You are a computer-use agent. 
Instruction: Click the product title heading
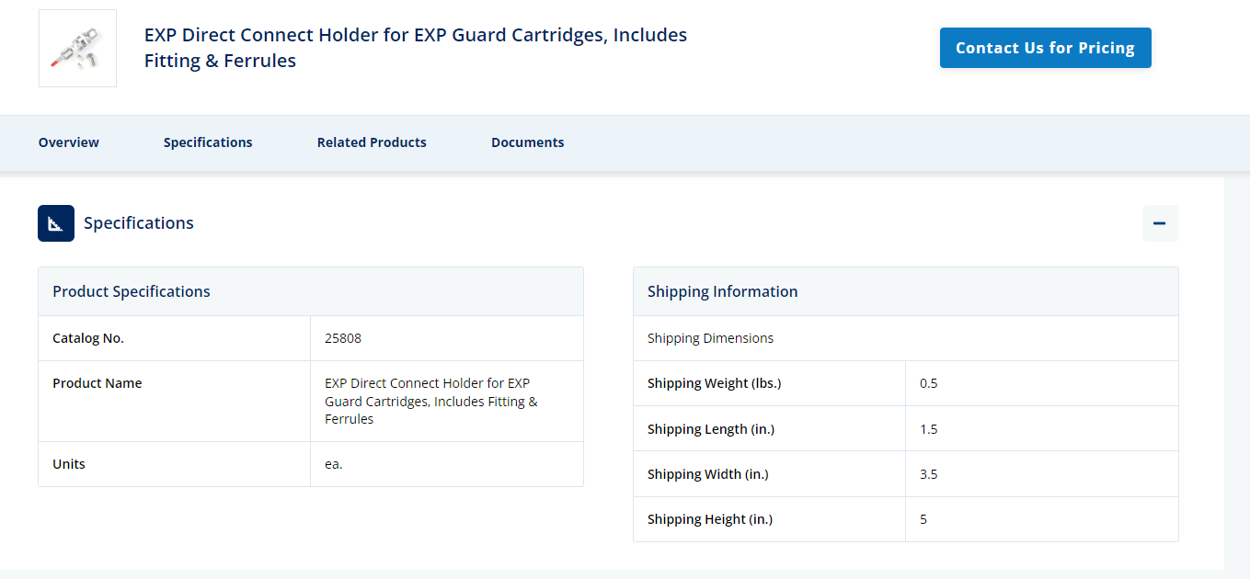416,48
